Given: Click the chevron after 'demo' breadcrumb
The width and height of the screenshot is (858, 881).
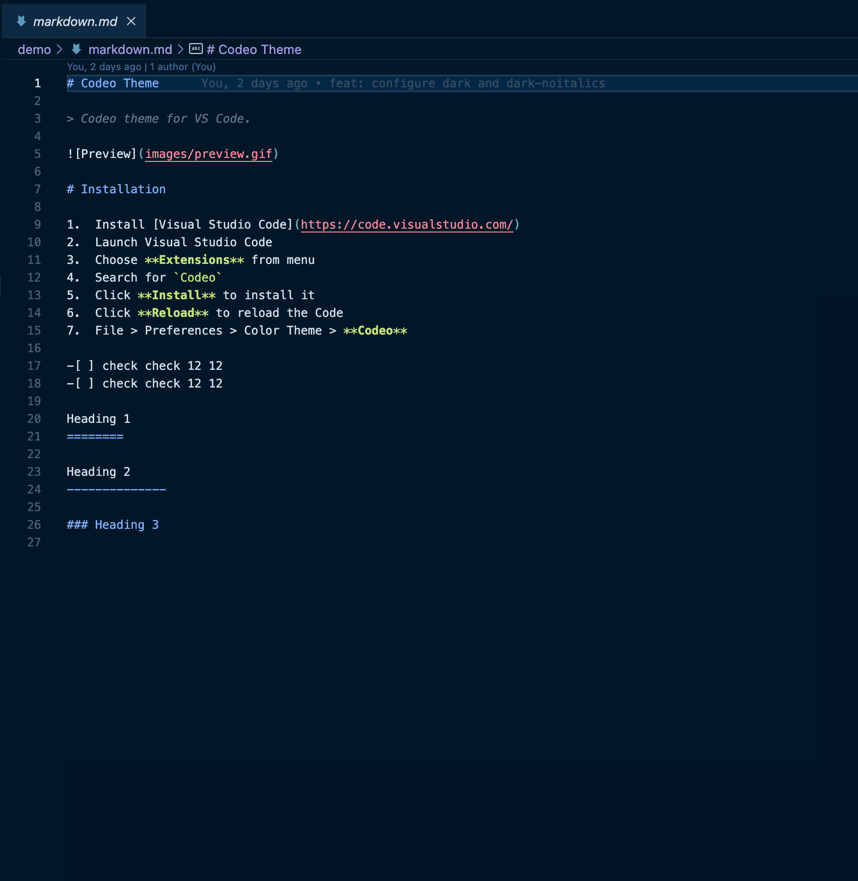Looking at the screenshot, I should point(59,50).
